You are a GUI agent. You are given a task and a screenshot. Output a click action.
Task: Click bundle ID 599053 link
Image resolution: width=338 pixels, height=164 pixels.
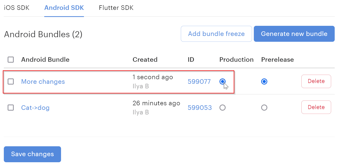click(x=200, y=108)
